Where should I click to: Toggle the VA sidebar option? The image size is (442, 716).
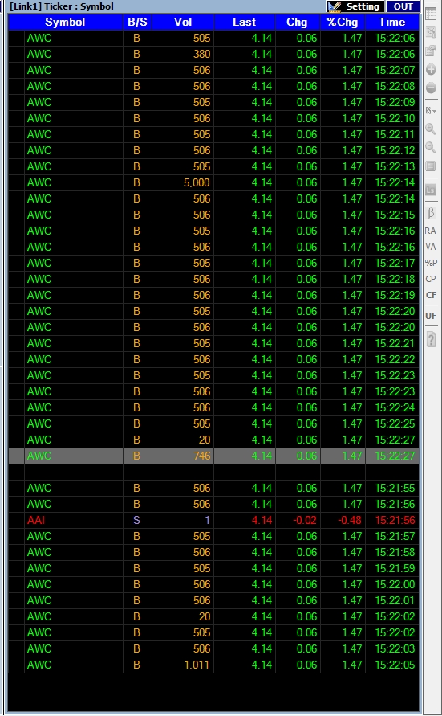click(431, 247)
